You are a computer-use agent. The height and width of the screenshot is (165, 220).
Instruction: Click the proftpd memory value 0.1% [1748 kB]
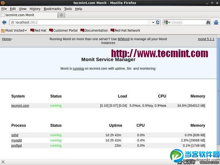coord(194,146)
